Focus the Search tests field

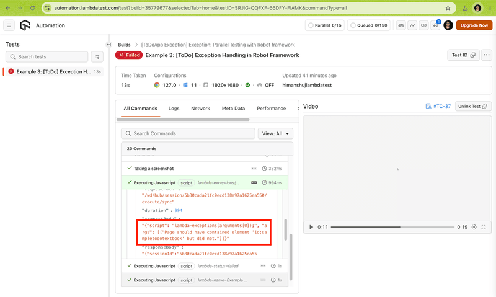tap(47, 56)
